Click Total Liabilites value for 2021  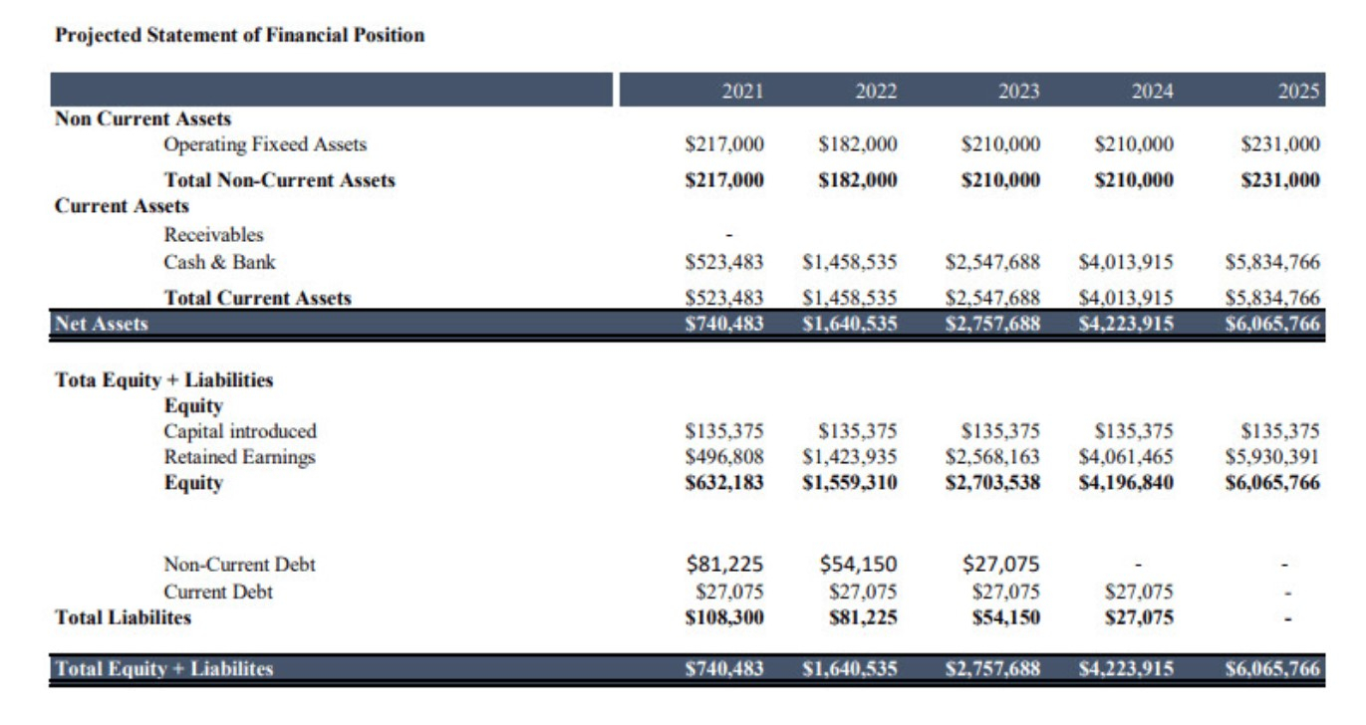(x=724, y=617)
